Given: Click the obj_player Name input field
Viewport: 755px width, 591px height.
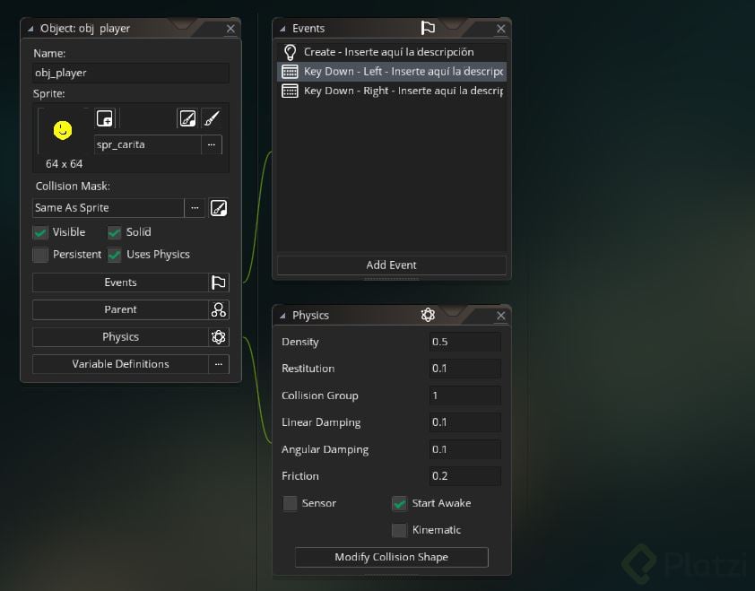Looking at the screenshot, I should 131,73.
